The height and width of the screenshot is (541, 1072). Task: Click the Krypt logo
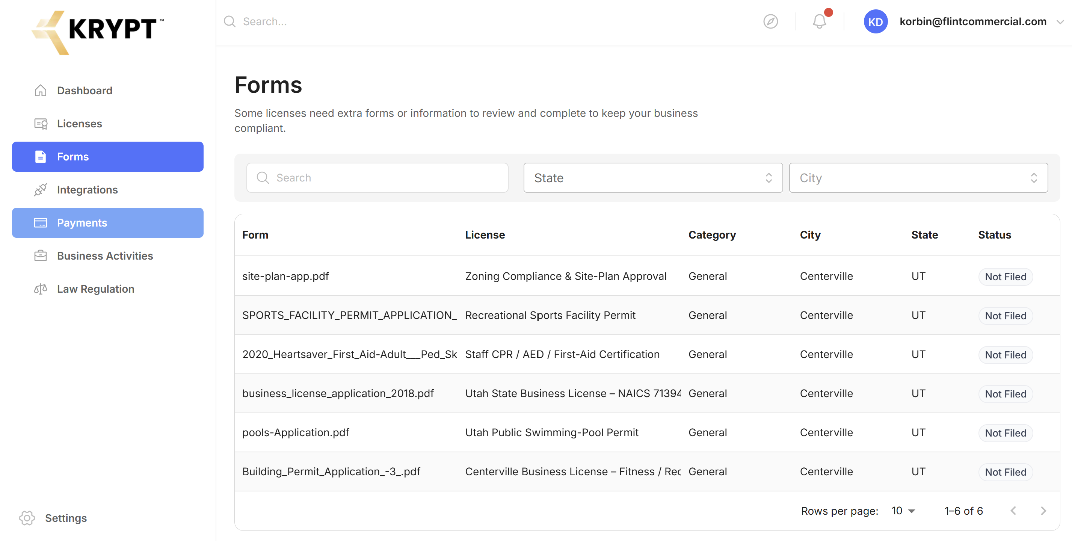[x=98, y=32]
